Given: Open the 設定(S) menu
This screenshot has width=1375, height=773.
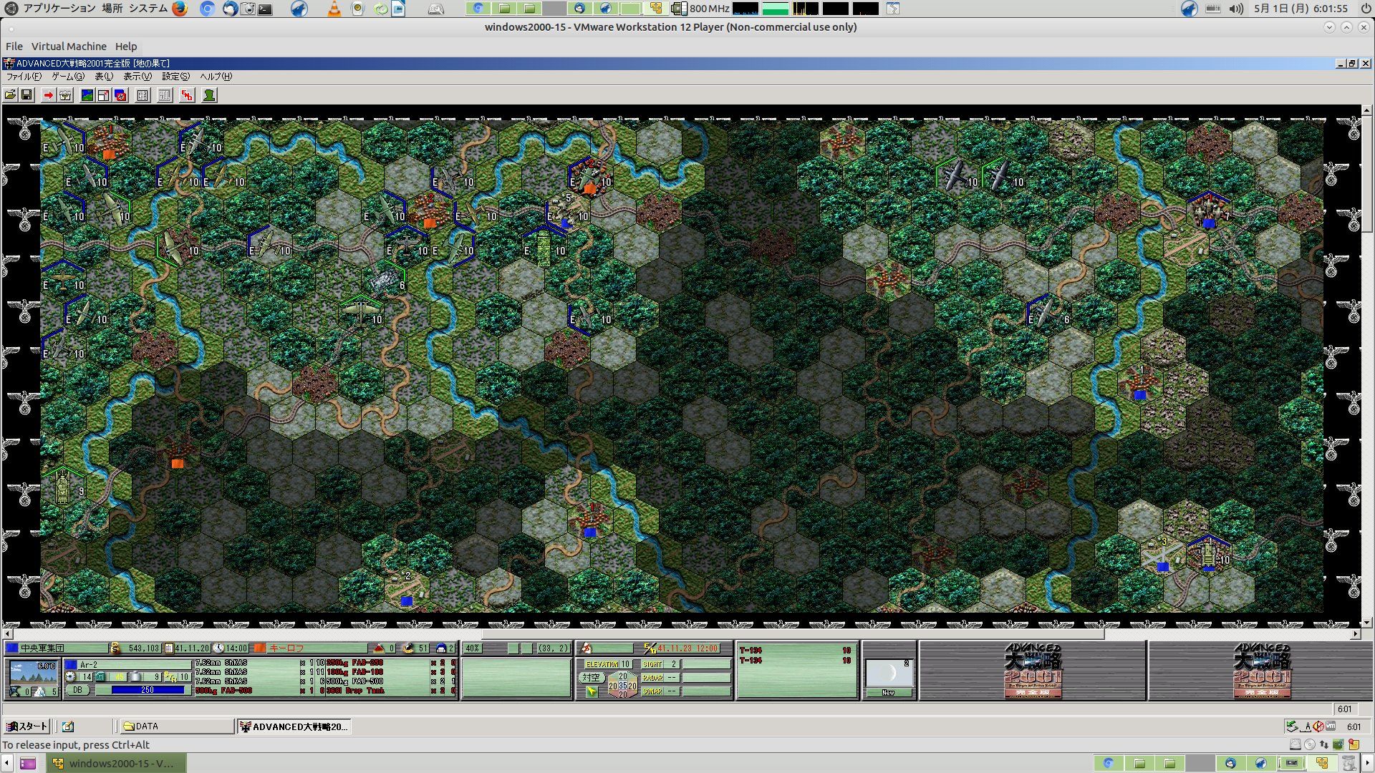Looking at the screenshot, I should [x=175, y=77].
